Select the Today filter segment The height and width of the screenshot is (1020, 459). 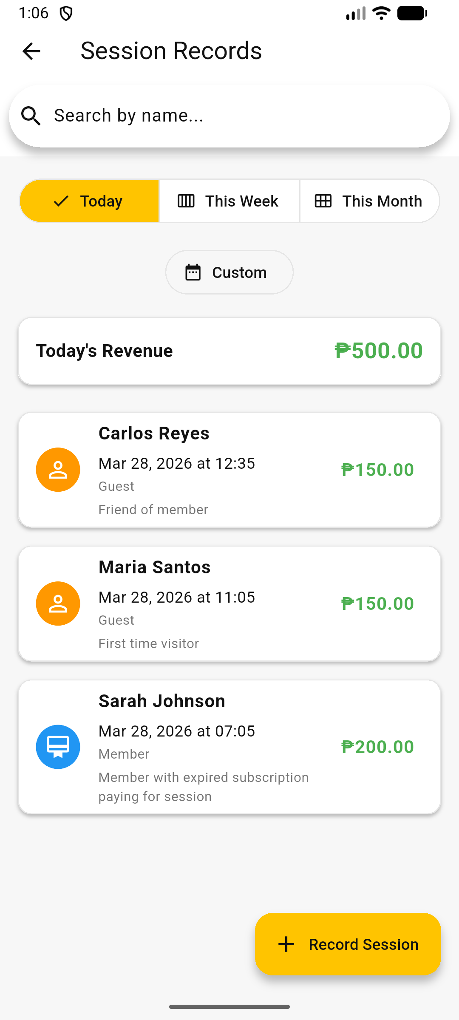tap(90, 201)
